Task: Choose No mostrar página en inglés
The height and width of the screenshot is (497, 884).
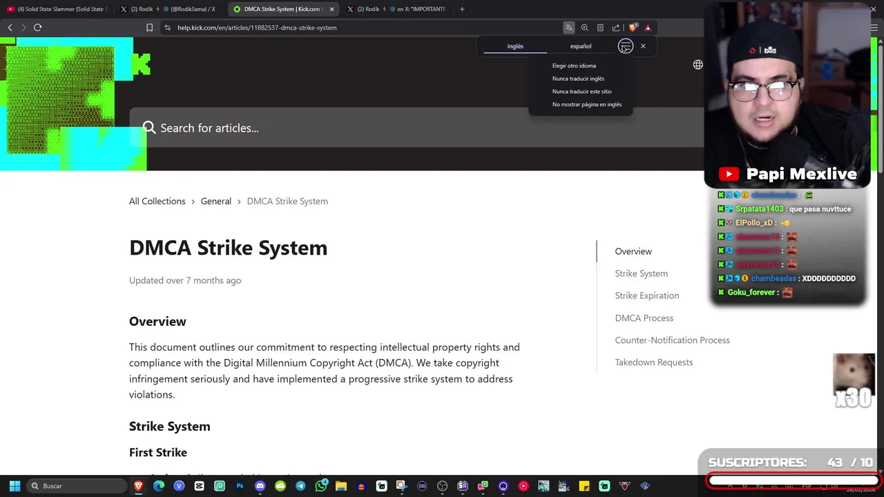Action: click(586, 104)
